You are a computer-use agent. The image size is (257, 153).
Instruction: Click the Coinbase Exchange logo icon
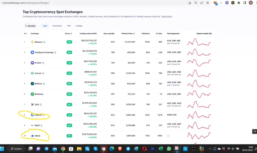pos(32,52)
